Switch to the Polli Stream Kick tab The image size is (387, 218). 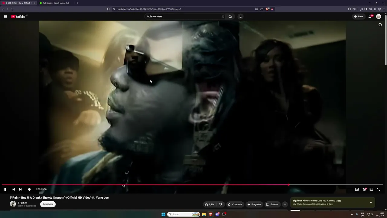[56, 3]
